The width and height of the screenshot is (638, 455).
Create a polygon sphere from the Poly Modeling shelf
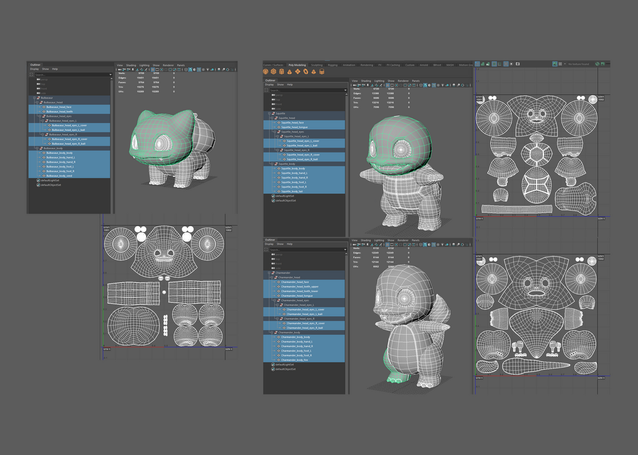(x=266, y=72)
